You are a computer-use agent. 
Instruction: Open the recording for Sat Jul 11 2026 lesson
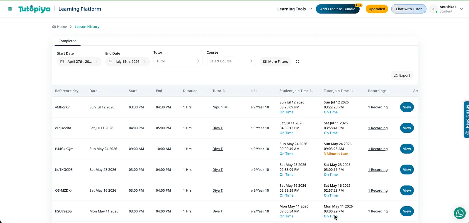coord(378,128)
